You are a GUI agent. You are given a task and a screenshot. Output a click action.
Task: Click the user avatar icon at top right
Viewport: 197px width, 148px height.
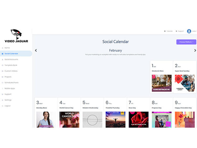tap(189, 31)
